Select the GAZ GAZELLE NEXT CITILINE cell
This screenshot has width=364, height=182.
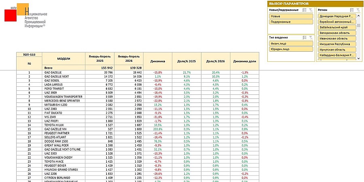point(63,149)
